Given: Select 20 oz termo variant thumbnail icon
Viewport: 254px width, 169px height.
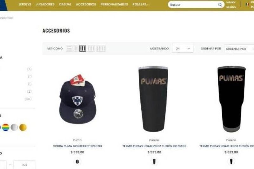Looking at the screenshot, I should [x=154, y=162].
